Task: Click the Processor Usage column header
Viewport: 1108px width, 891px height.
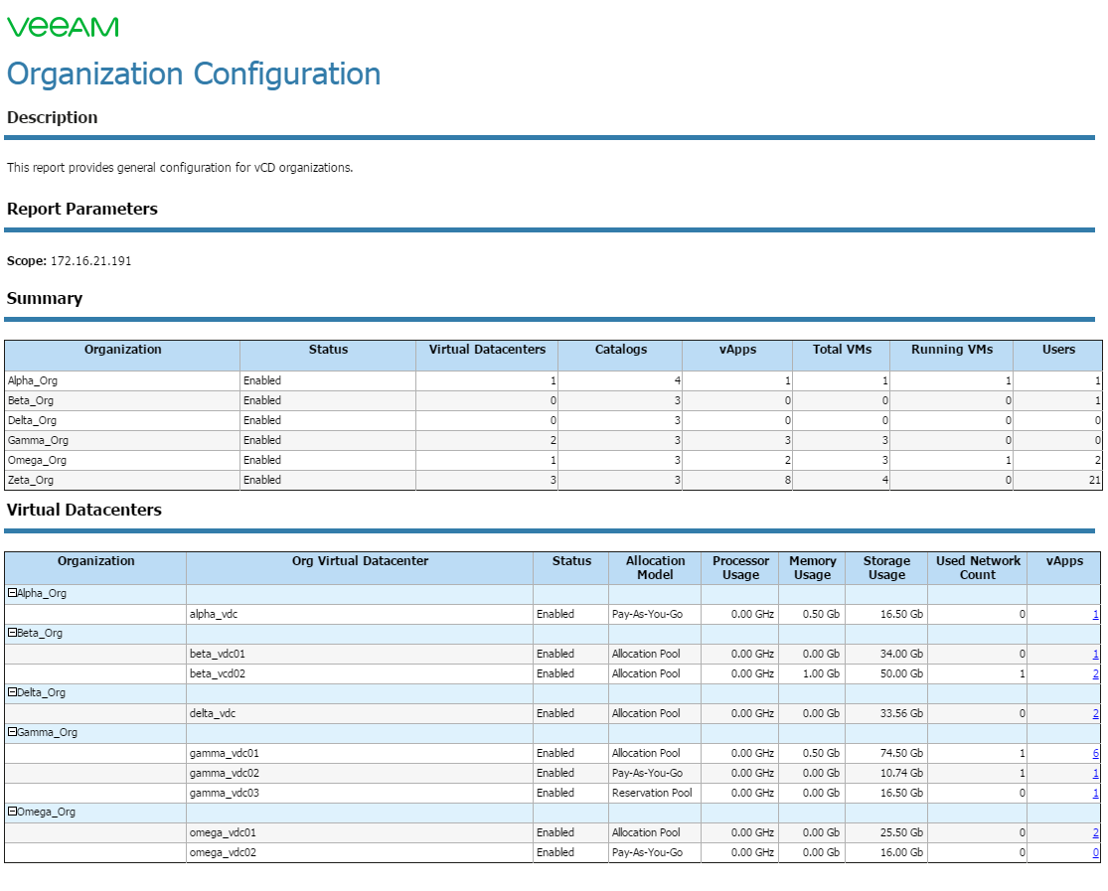Action: pyautogui.click(x=740, y=567)
